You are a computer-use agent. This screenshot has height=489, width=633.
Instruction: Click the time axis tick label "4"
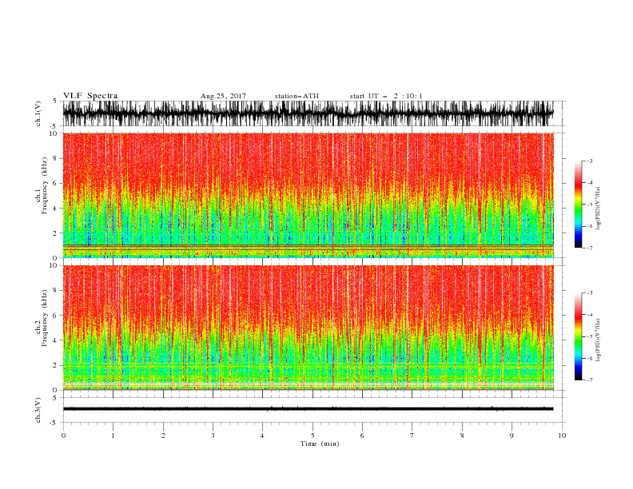click(263, 435)
